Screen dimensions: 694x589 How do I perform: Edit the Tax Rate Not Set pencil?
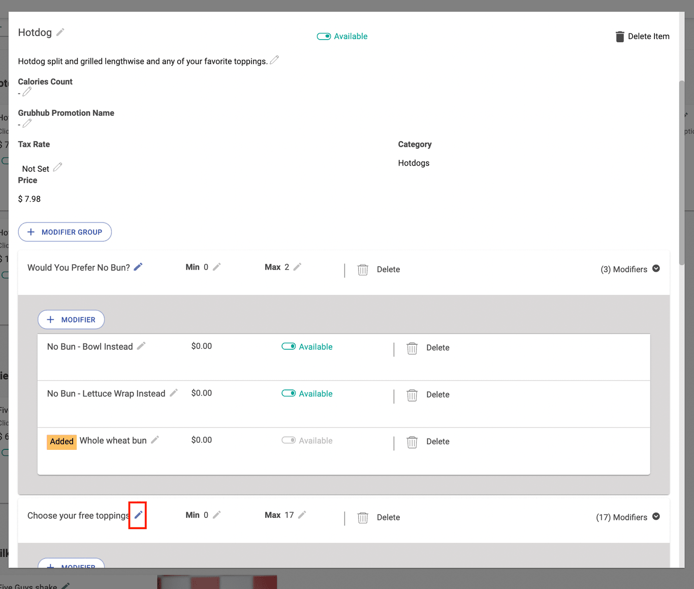(x=57, y=167)
